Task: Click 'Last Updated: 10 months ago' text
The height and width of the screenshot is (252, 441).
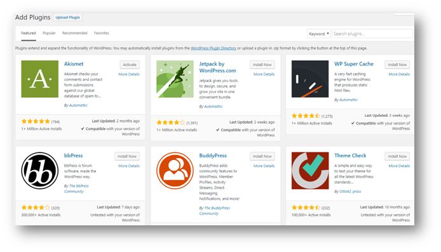Action: click(384, 207)
